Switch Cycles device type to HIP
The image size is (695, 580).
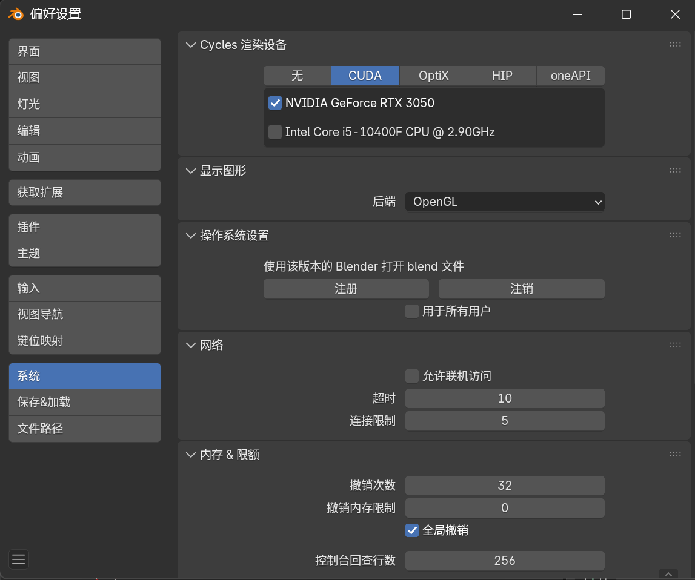point(502,76)
